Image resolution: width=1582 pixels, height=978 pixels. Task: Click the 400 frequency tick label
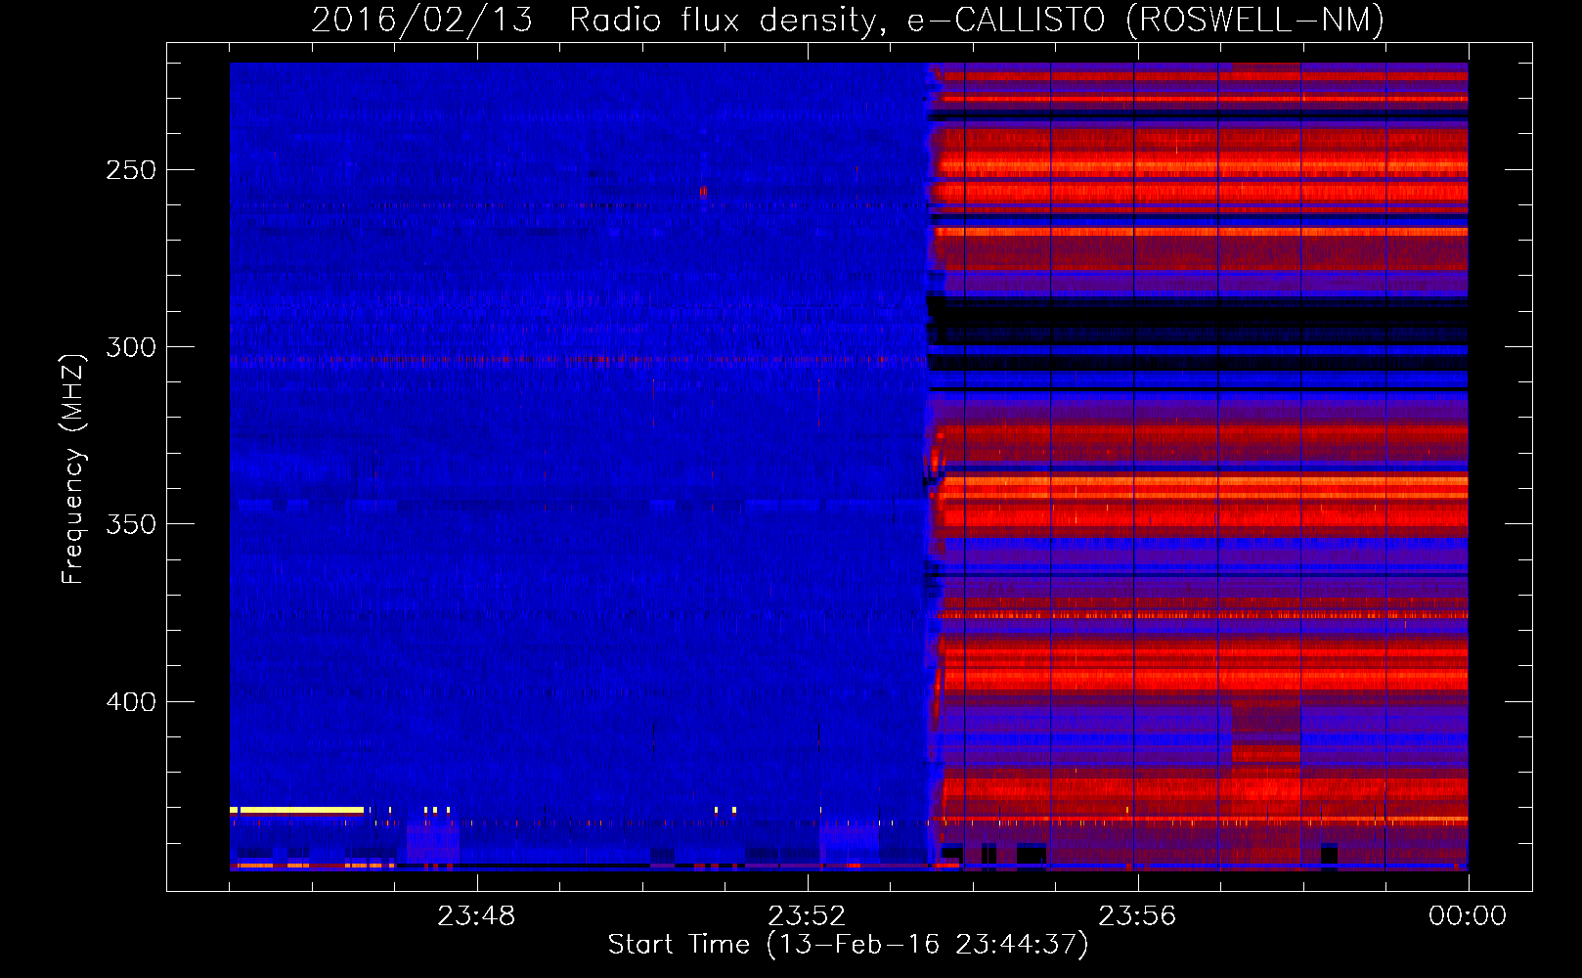click(x=131, y=702)
